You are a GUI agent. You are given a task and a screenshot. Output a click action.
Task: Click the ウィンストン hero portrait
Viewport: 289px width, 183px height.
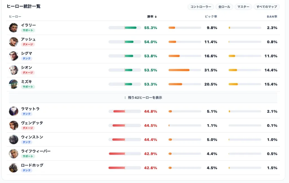[x=14, y=140]
